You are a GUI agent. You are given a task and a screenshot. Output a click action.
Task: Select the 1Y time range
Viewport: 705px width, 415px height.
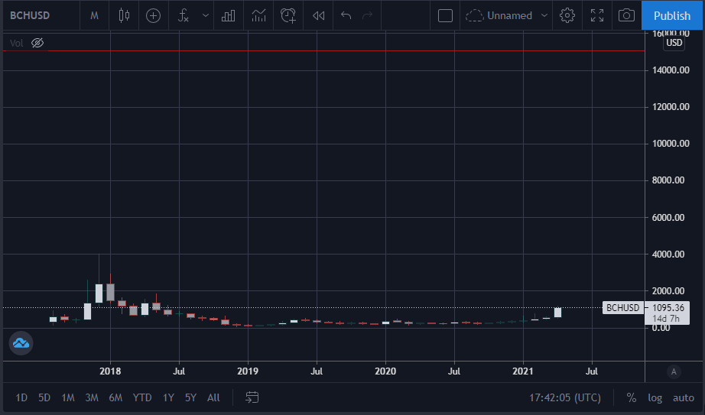point(168,397)
